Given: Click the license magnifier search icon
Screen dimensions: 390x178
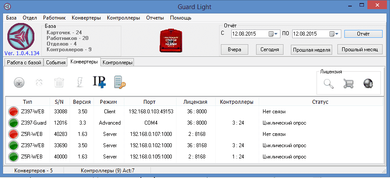Looking at the screenshot, I should coord(329,84).
